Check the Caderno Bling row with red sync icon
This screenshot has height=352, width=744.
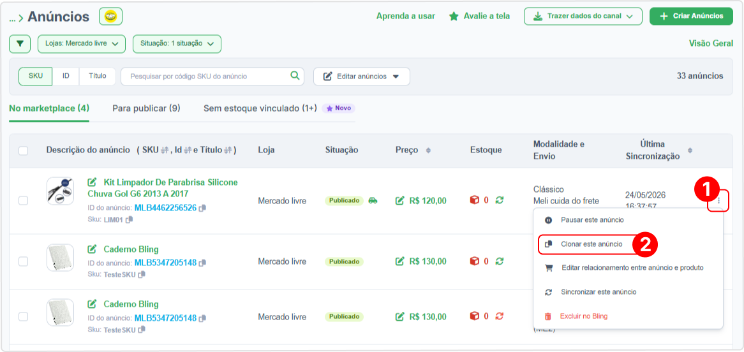click(23, 316)
